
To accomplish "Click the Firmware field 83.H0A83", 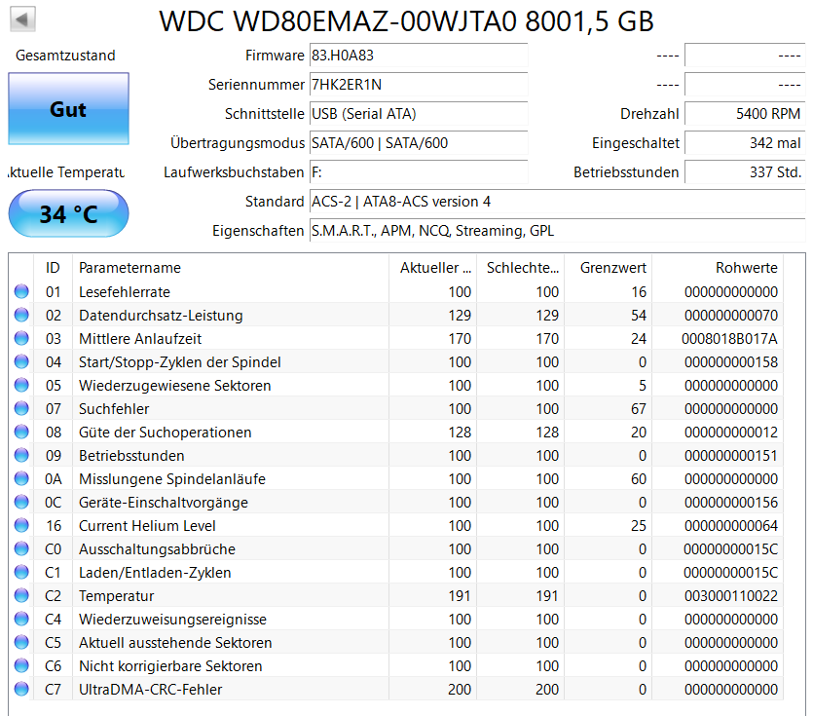I will 419,55.
